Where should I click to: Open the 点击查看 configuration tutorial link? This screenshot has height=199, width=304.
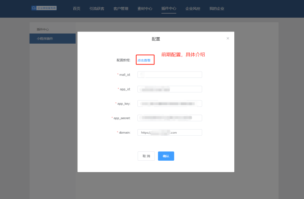tap(144, 61)
